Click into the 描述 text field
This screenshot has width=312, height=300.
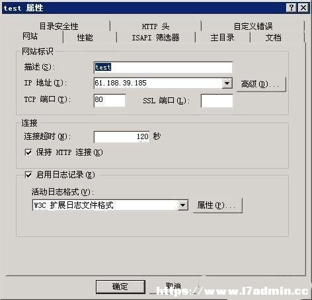163,68
